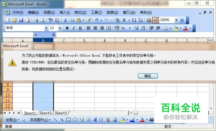Open the 工具(T) menu

[x=96, y=12]
